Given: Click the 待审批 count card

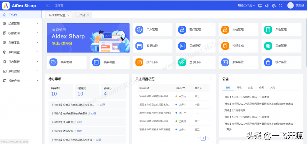Looking at the screenshot, I should click(x=61, y=92).
